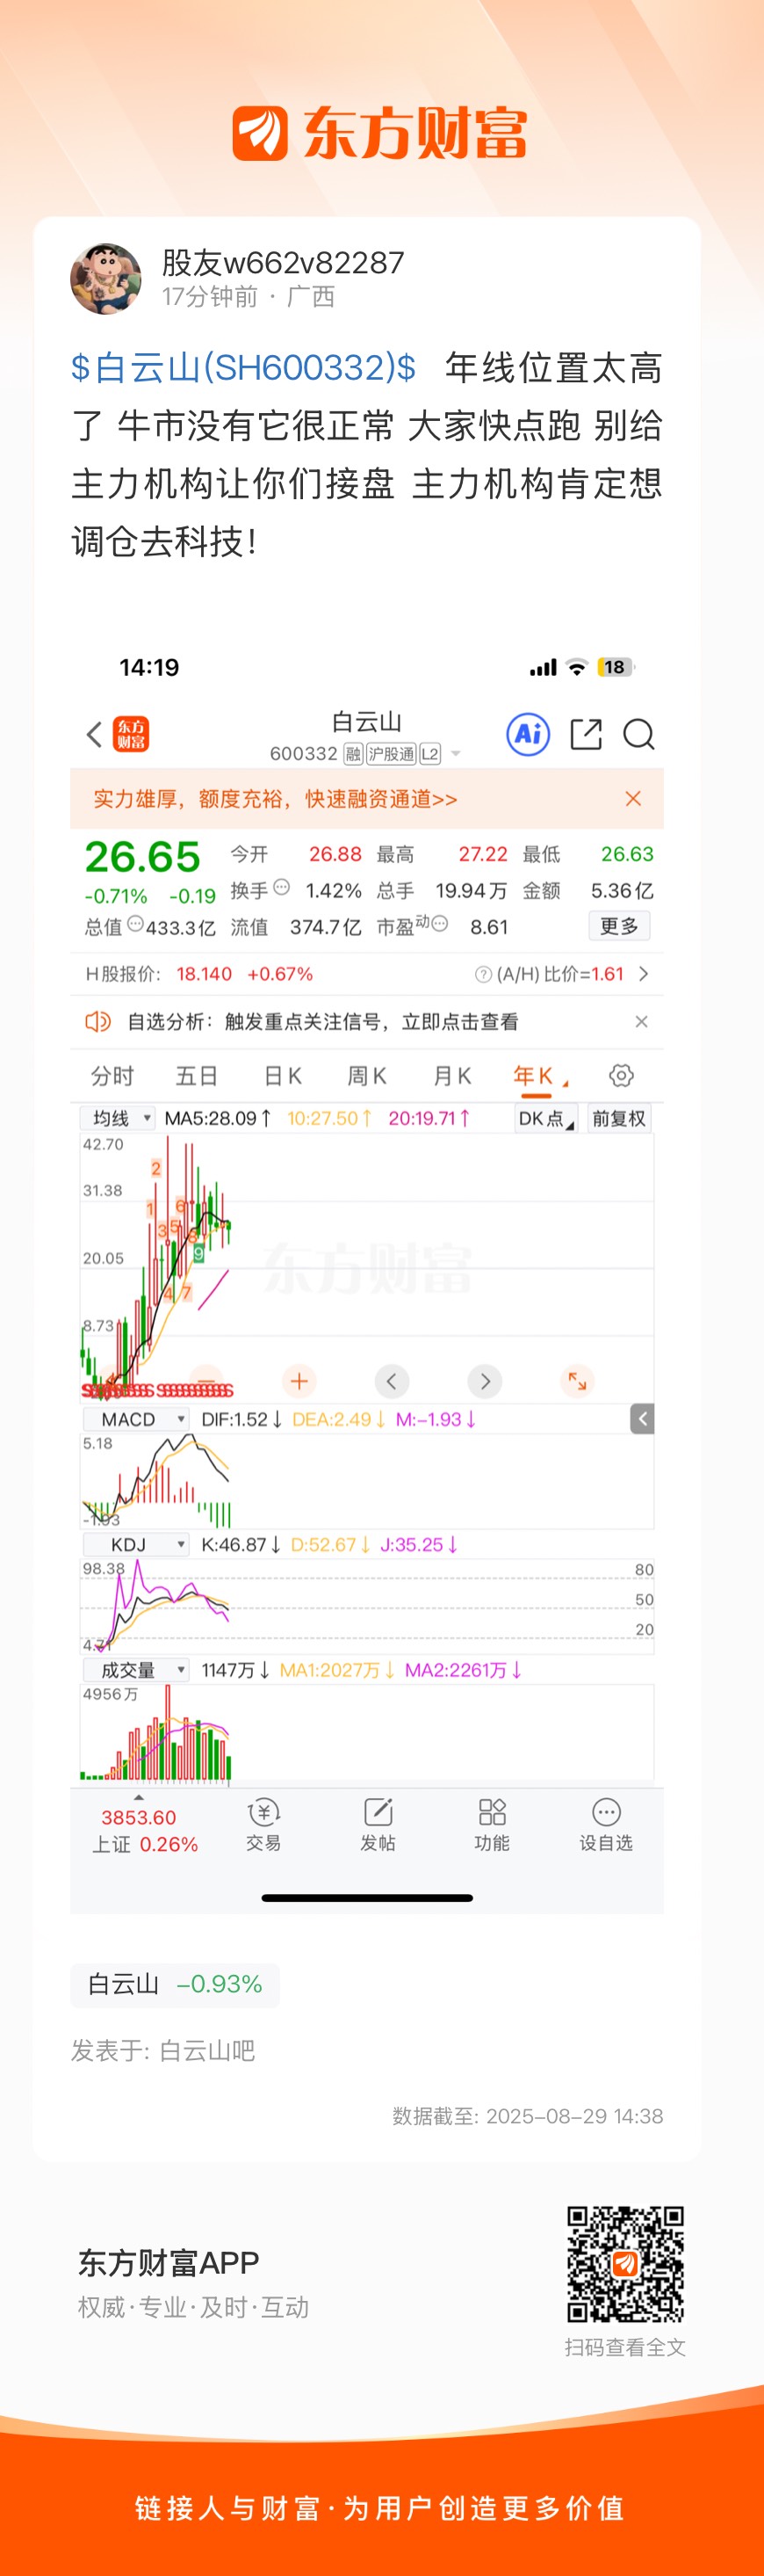Open the $白云山(SH600332)$ stock link

[243, 368]
